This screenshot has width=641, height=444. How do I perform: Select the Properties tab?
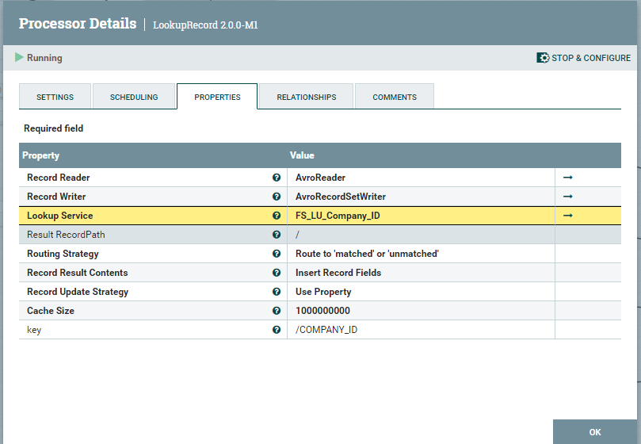[x=217, y=97]
